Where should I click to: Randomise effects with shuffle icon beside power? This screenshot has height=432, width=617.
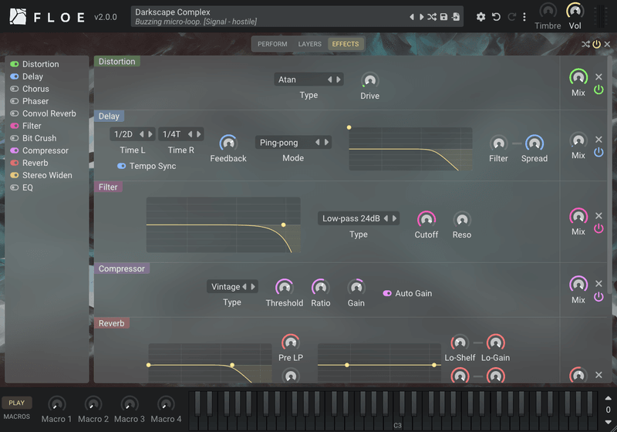(x=585, y=44)
